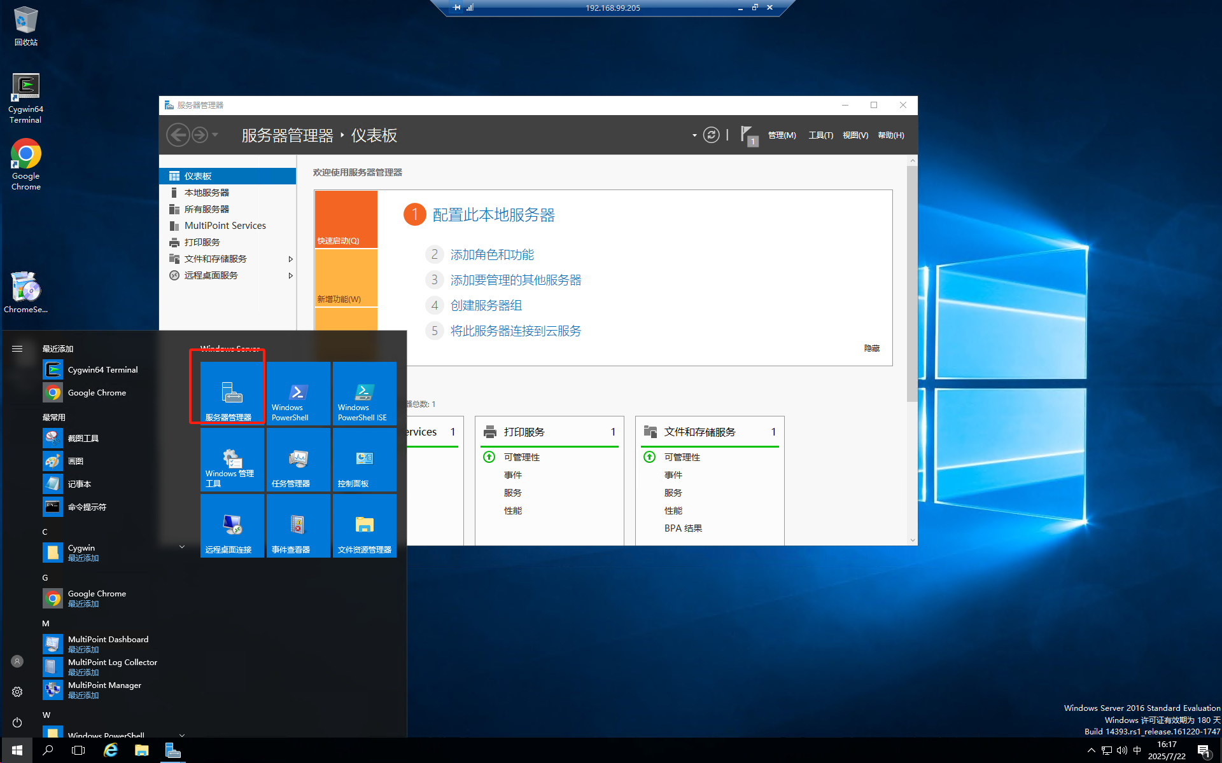The image size is (1222, 763).
Task: Launch Windows PowerShell ISE tile
Action: pyautogui.click(x=365, y=393)
